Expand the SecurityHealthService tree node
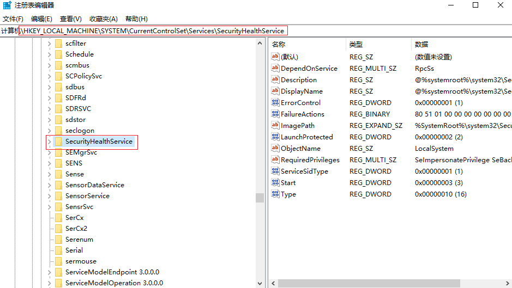 (50, 142)
